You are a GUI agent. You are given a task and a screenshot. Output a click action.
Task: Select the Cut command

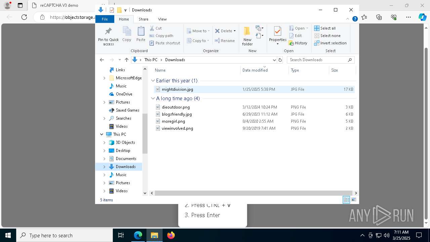point(156,28)
